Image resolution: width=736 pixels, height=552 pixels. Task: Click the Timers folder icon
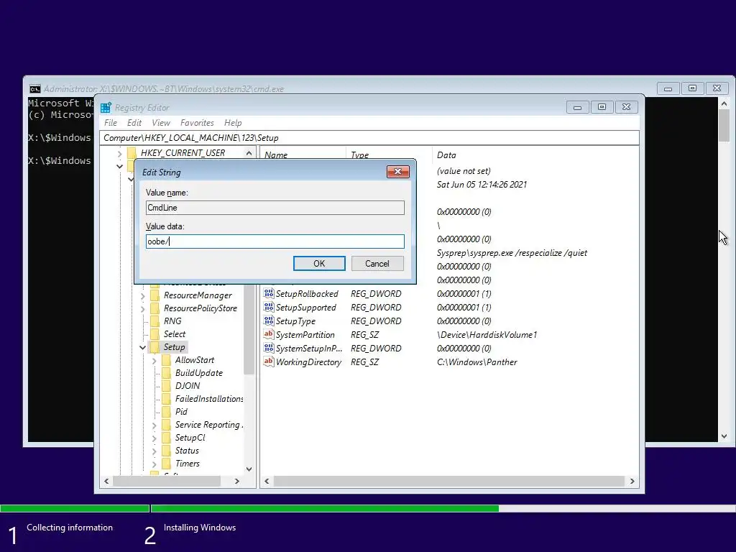click(166, 464)
